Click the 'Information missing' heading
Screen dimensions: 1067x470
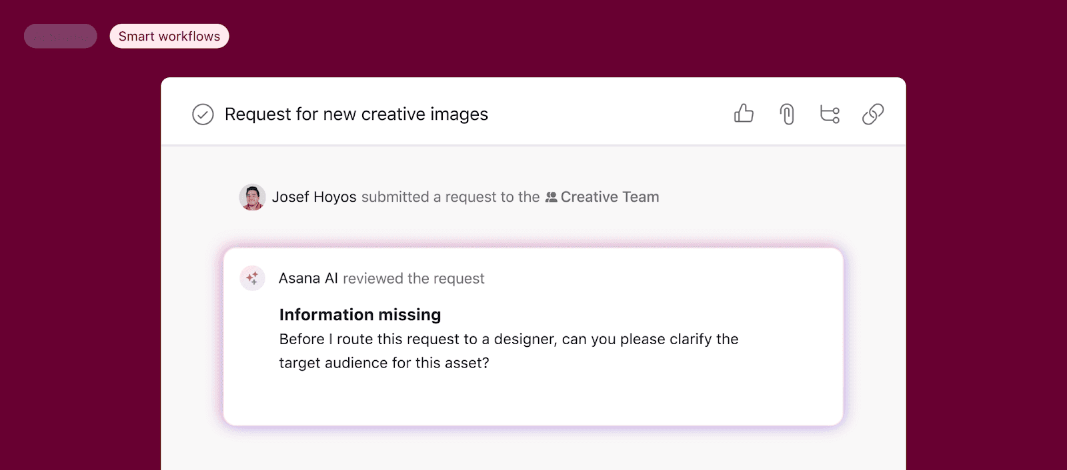coord(360,315)
